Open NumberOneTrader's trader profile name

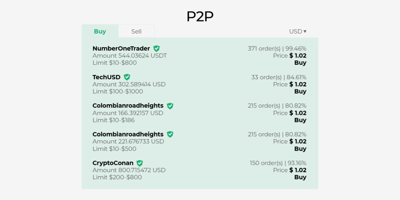tap(121, 48)
